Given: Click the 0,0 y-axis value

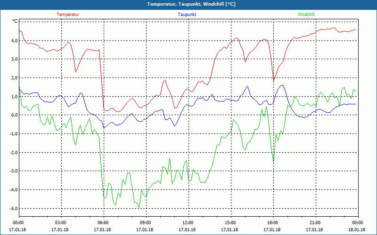Looking at the screenshot, I should click(15, 115).
